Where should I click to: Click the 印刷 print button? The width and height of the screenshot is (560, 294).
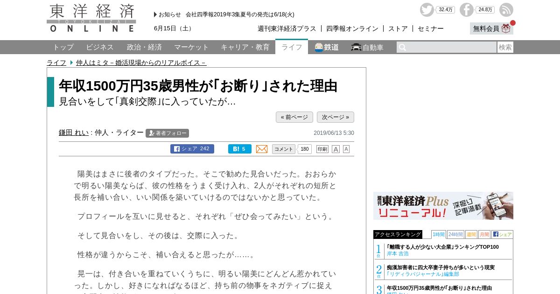tap(322, 149)
